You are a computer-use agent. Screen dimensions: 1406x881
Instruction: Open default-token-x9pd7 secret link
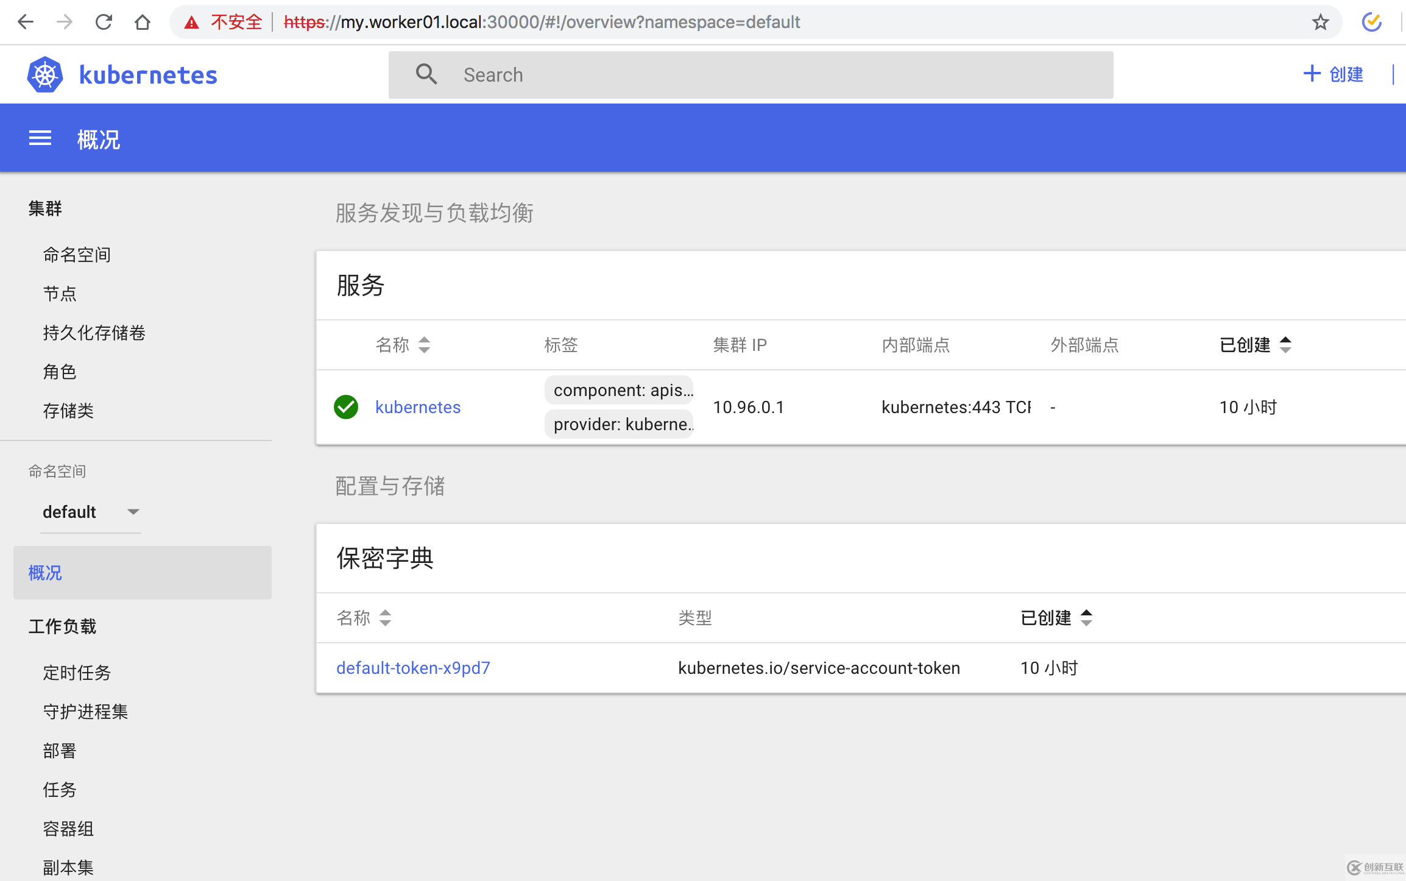(413, 668)
